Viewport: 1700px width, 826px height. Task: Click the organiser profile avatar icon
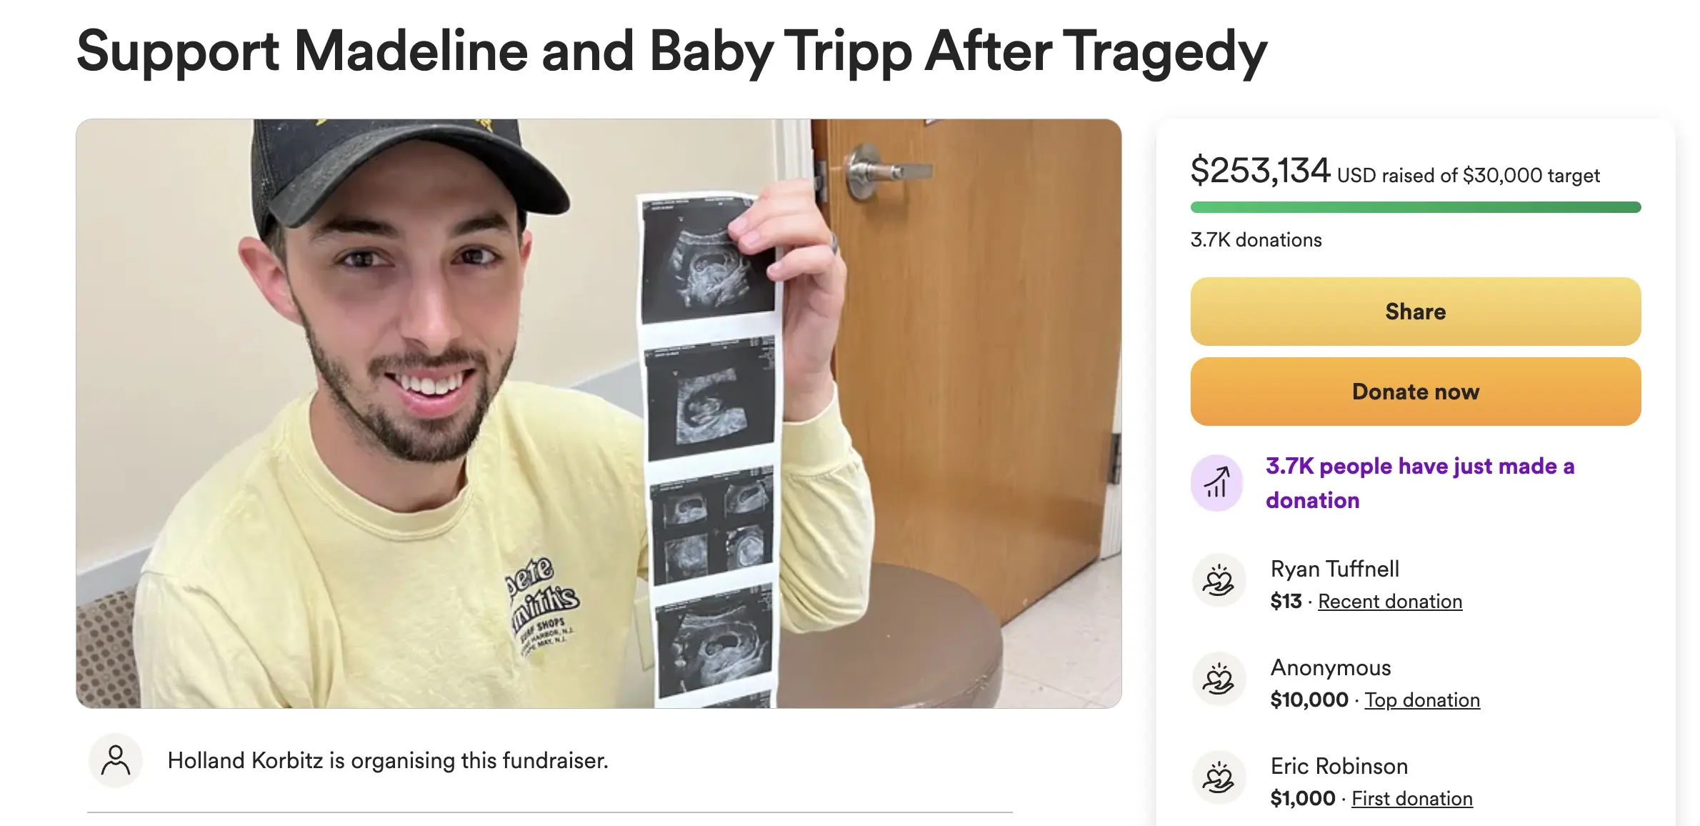point(116,760)
